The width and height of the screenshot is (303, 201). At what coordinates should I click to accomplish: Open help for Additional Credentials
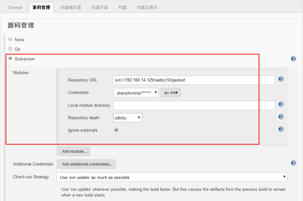293,163
